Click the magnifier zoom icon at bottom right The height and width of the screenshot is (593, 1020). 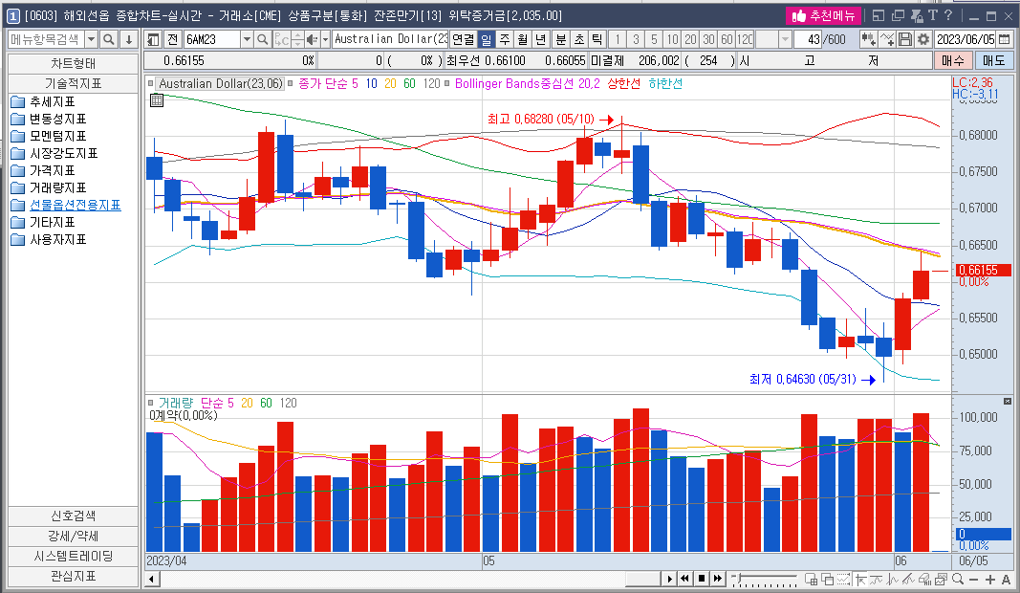(x=959, y=580)
